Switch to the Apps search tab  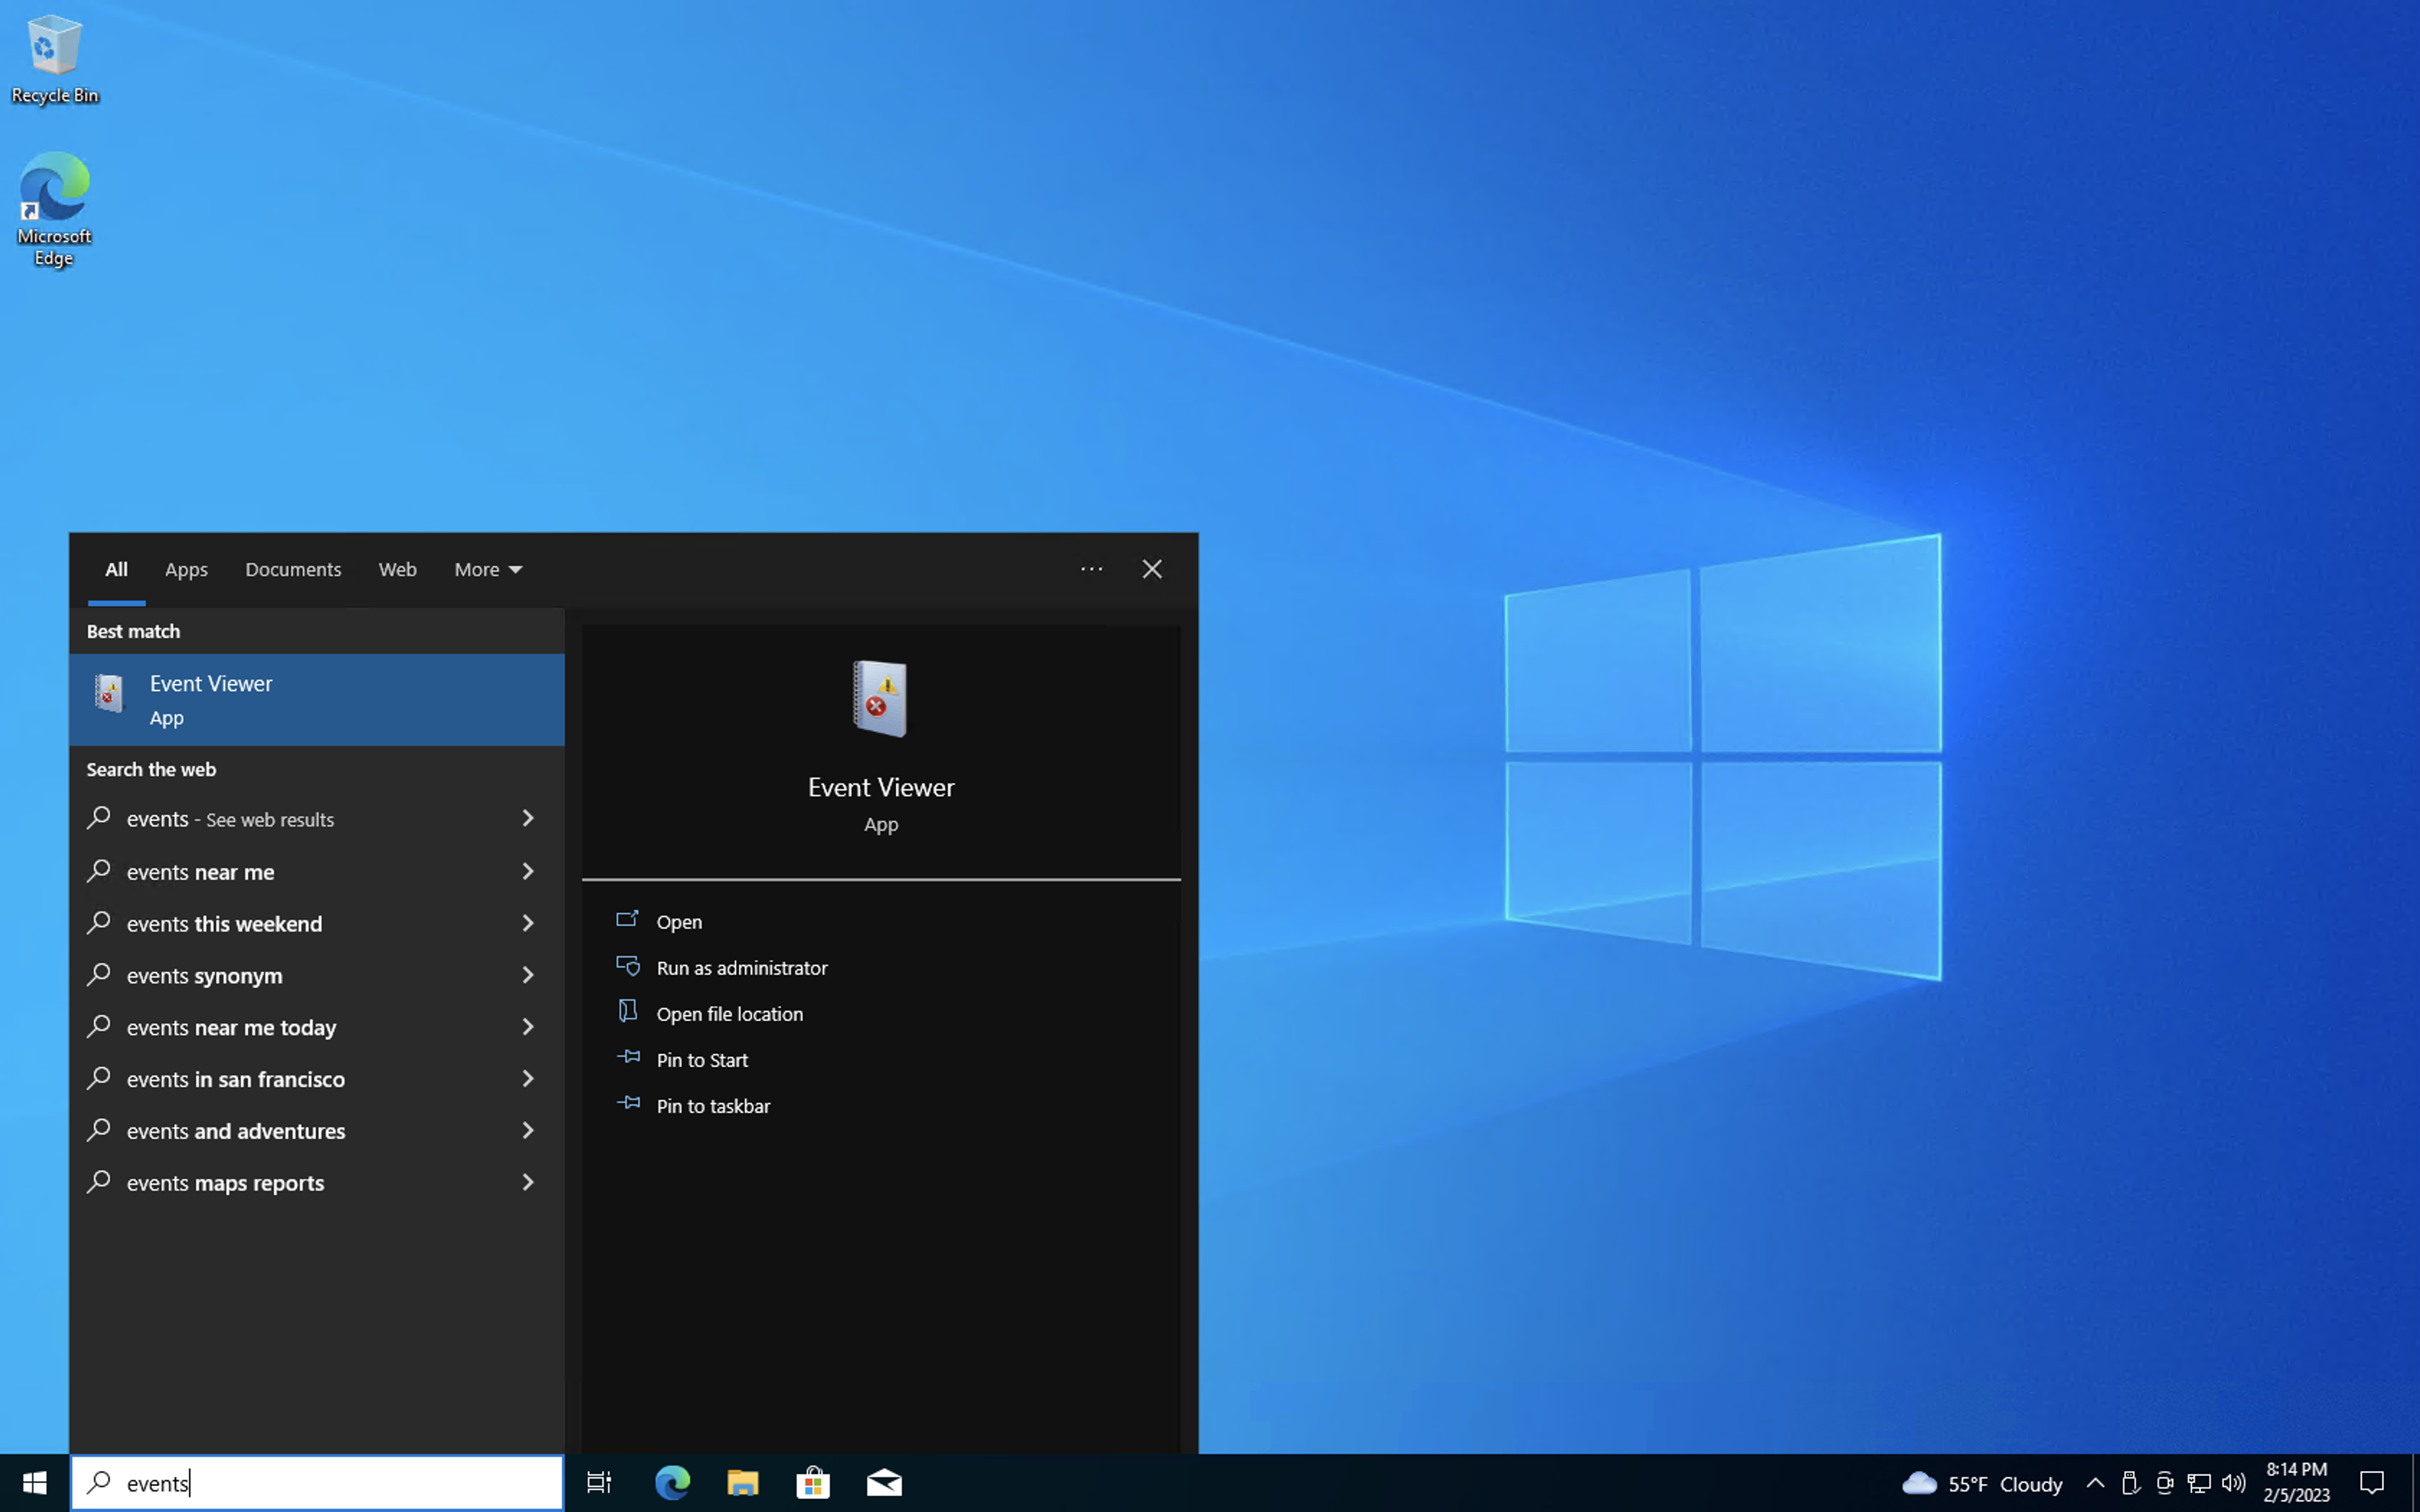pyautogui.click(x=186, y=569)
